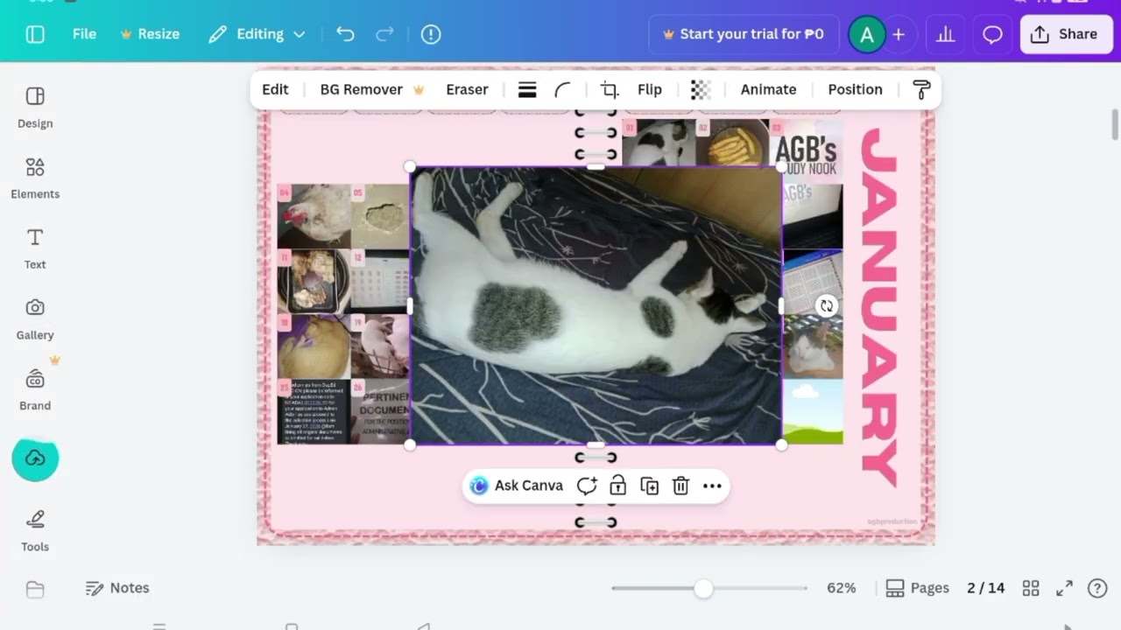Select the fries thumbnail numbered 02
1121x630 pixels.
(732, 143)
